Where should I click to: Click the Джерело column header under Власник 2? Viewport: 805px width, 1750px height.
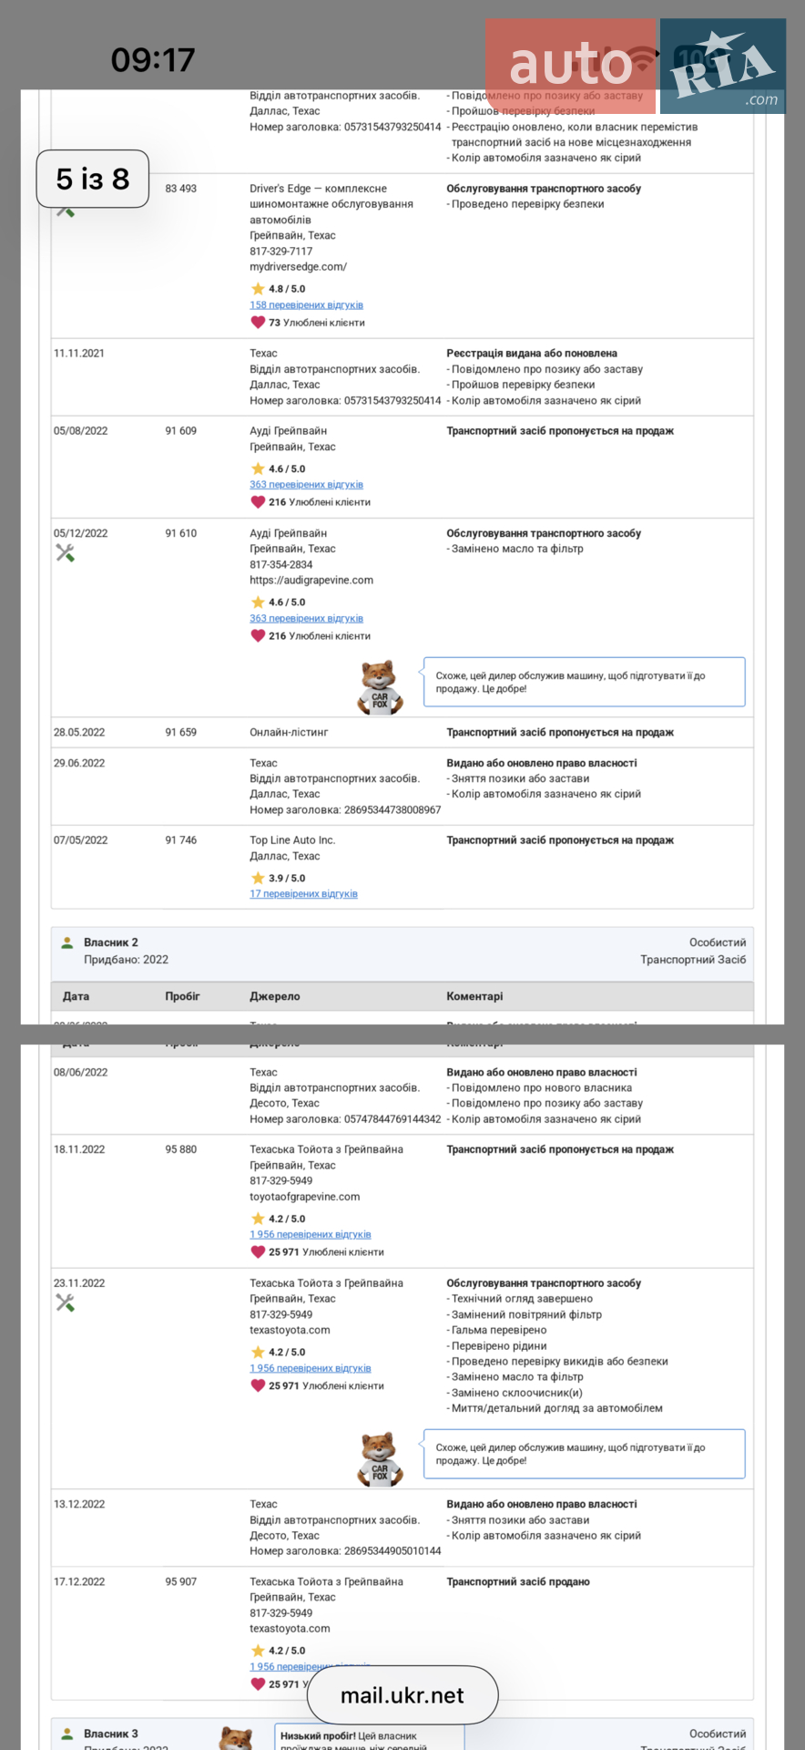(275, 996)
